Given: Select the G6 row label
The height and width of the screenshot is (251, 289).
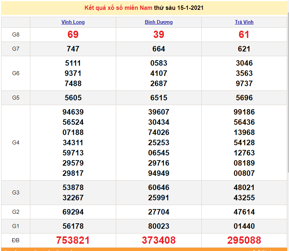Looking at the screenshot, I should click(16, 73).
